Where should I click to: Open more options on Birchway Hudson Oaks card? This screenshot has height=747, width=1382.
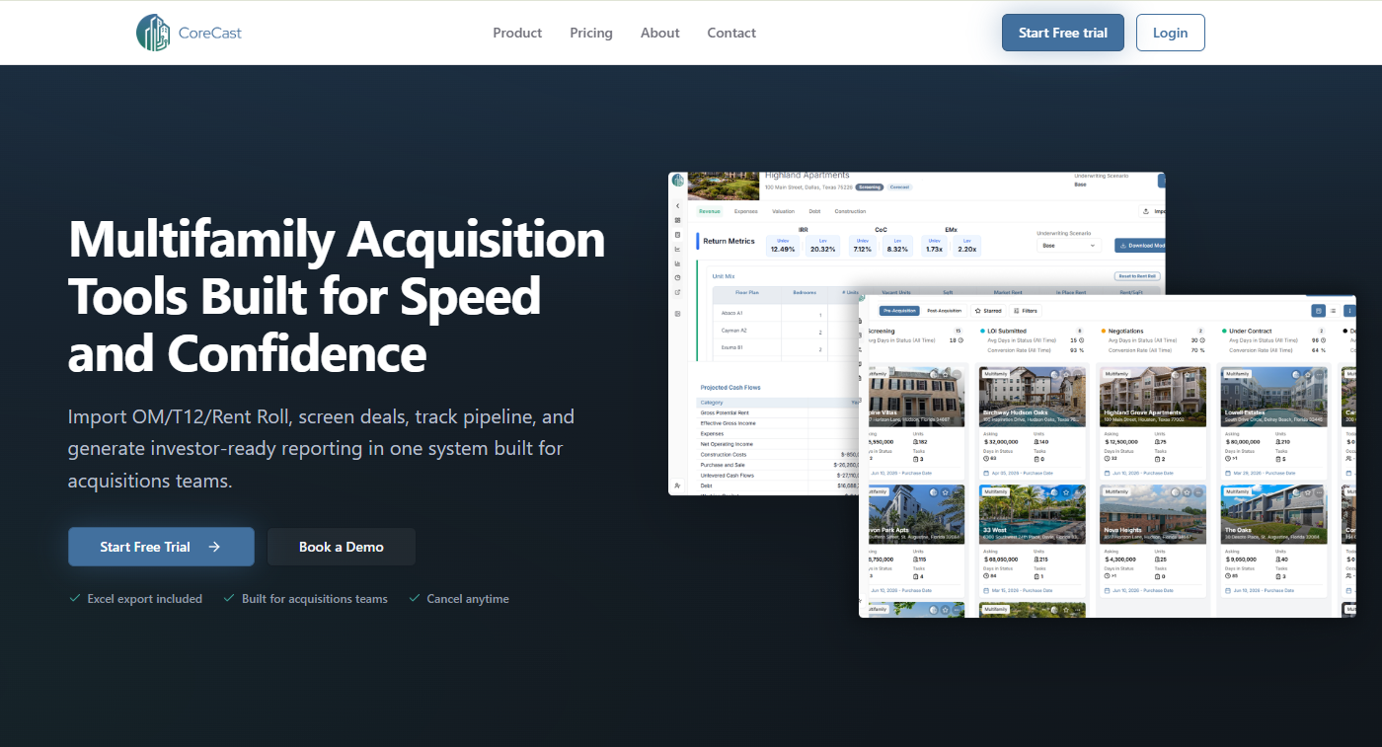[1079, 374]
